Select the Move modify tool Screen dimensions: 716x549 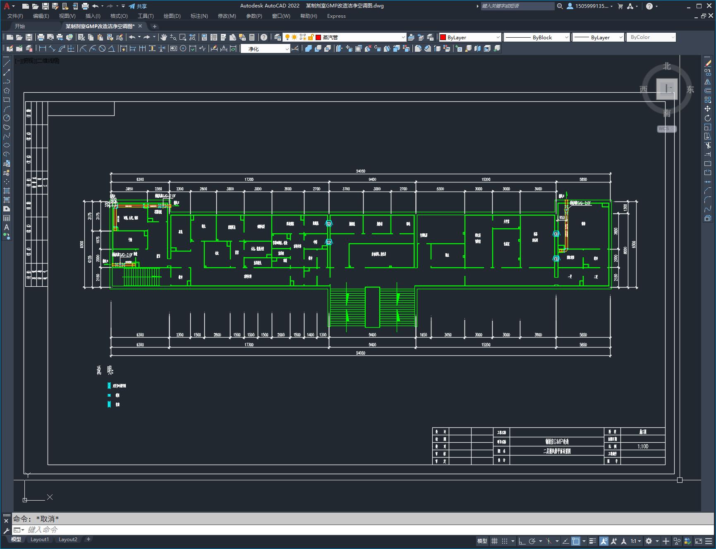coord(708,109)
